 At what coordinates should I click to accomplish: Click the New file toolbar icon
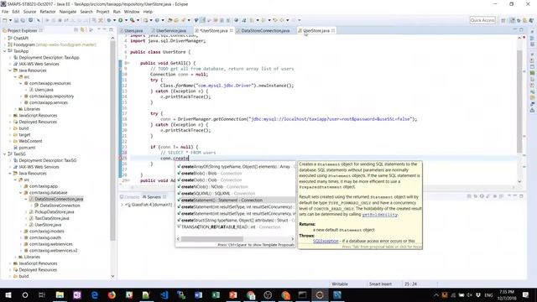pos(5,20)
